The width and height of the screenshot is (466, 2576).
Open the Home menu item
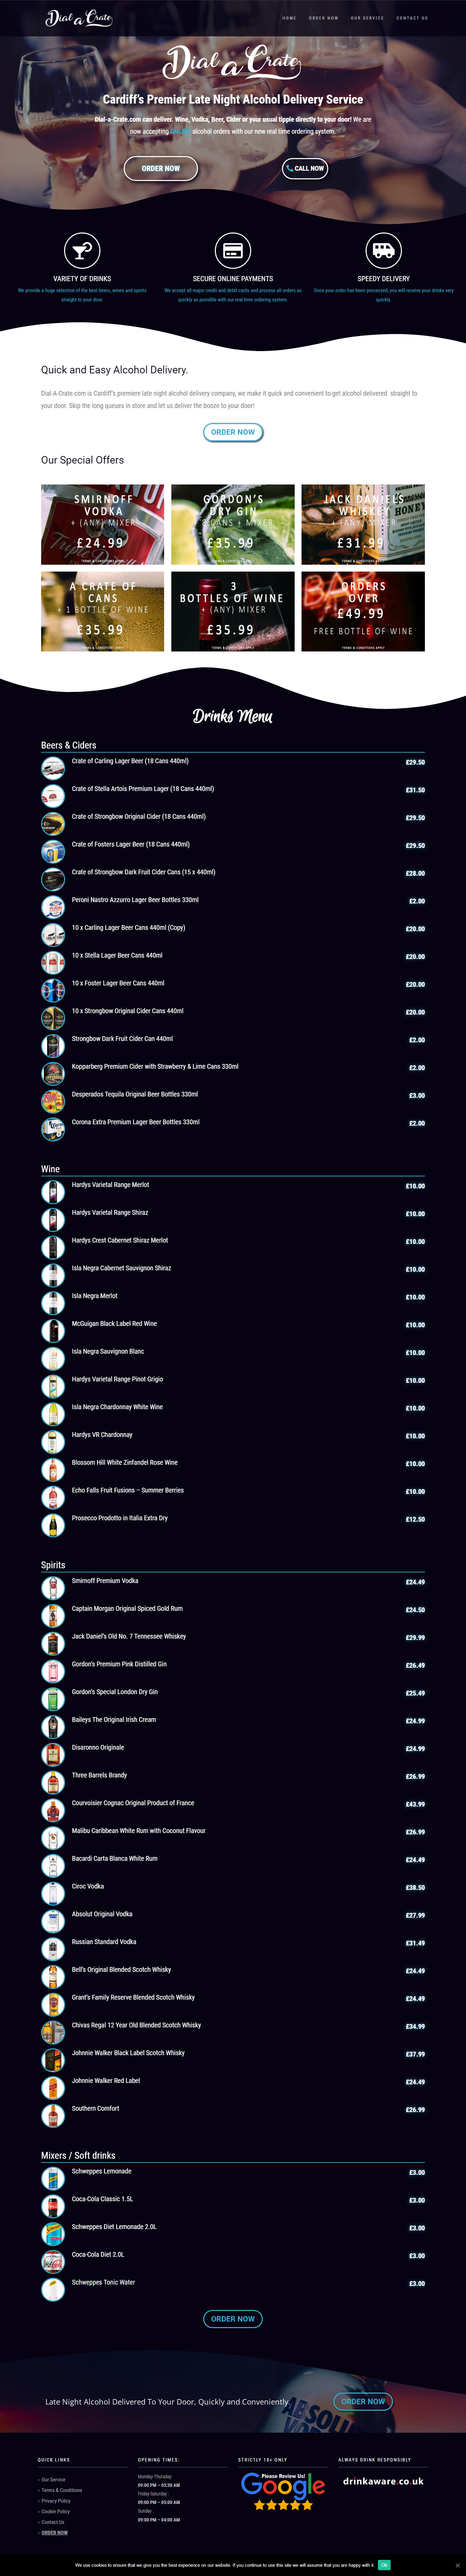click(289, 18)
